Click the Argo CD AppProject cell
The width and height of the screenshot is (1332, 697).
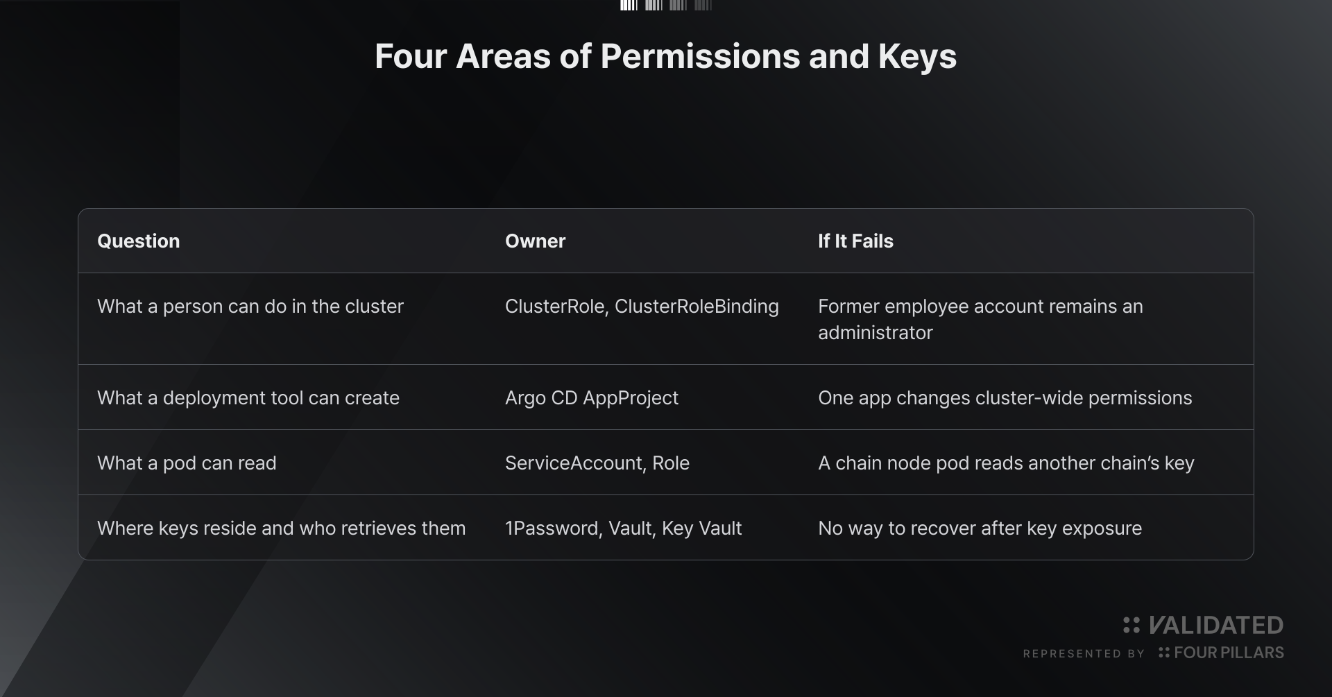pos(592,398)
